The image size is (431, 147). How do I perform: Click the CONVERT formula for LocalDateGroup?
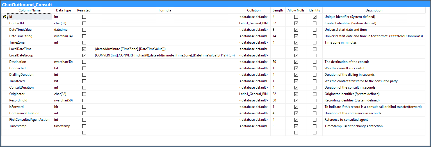165,55
